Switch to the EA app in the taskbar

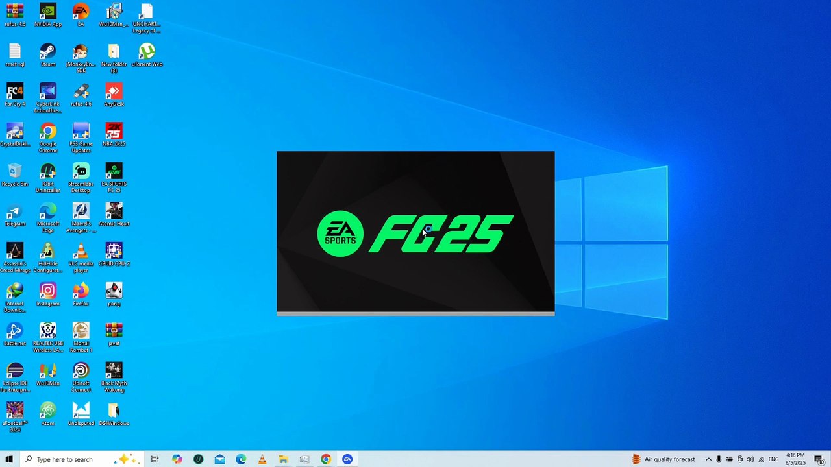[347, 459]
